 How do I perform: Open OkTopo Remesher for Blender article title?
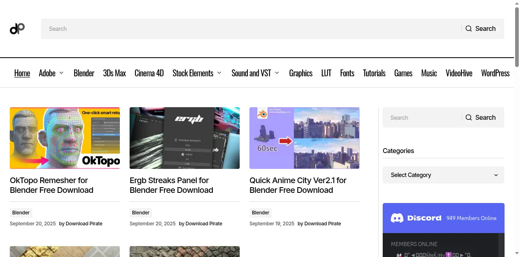[x=52, y=185]
